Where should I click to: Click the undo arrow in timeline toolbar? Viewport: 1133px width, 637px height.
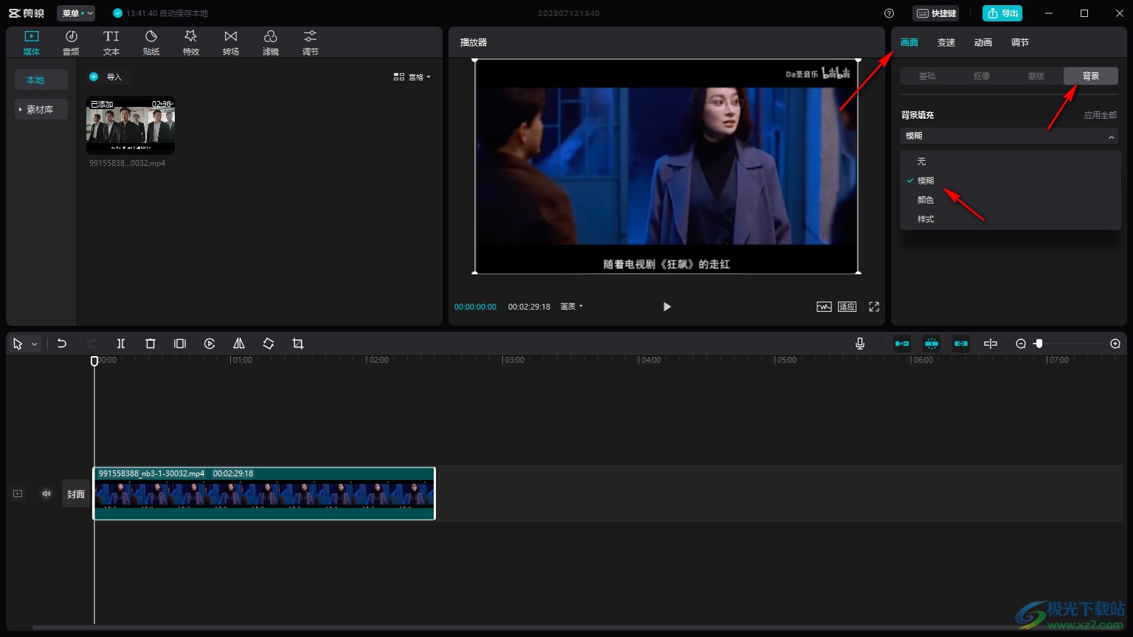[x=62, y=344]
